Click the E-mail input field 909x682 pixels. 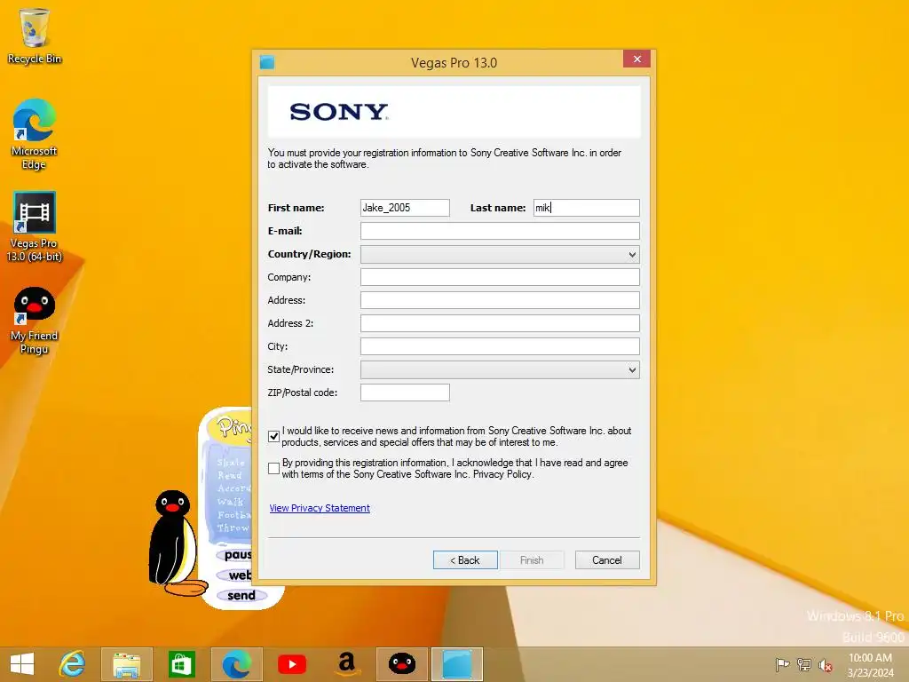500,231
